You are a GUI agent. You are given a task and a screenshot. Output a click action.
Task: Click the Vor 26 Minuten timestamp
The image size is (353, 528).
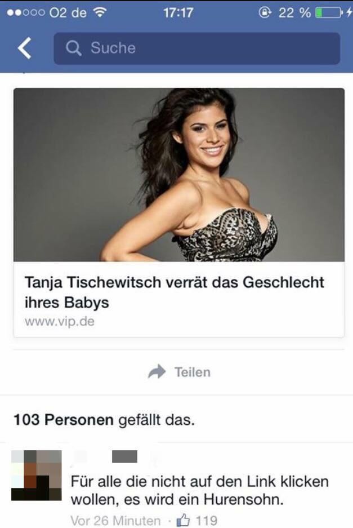coord(115,521)
